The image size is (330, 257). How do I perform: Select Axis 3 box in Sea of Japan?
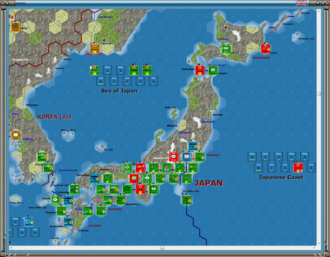click(140, 81)
